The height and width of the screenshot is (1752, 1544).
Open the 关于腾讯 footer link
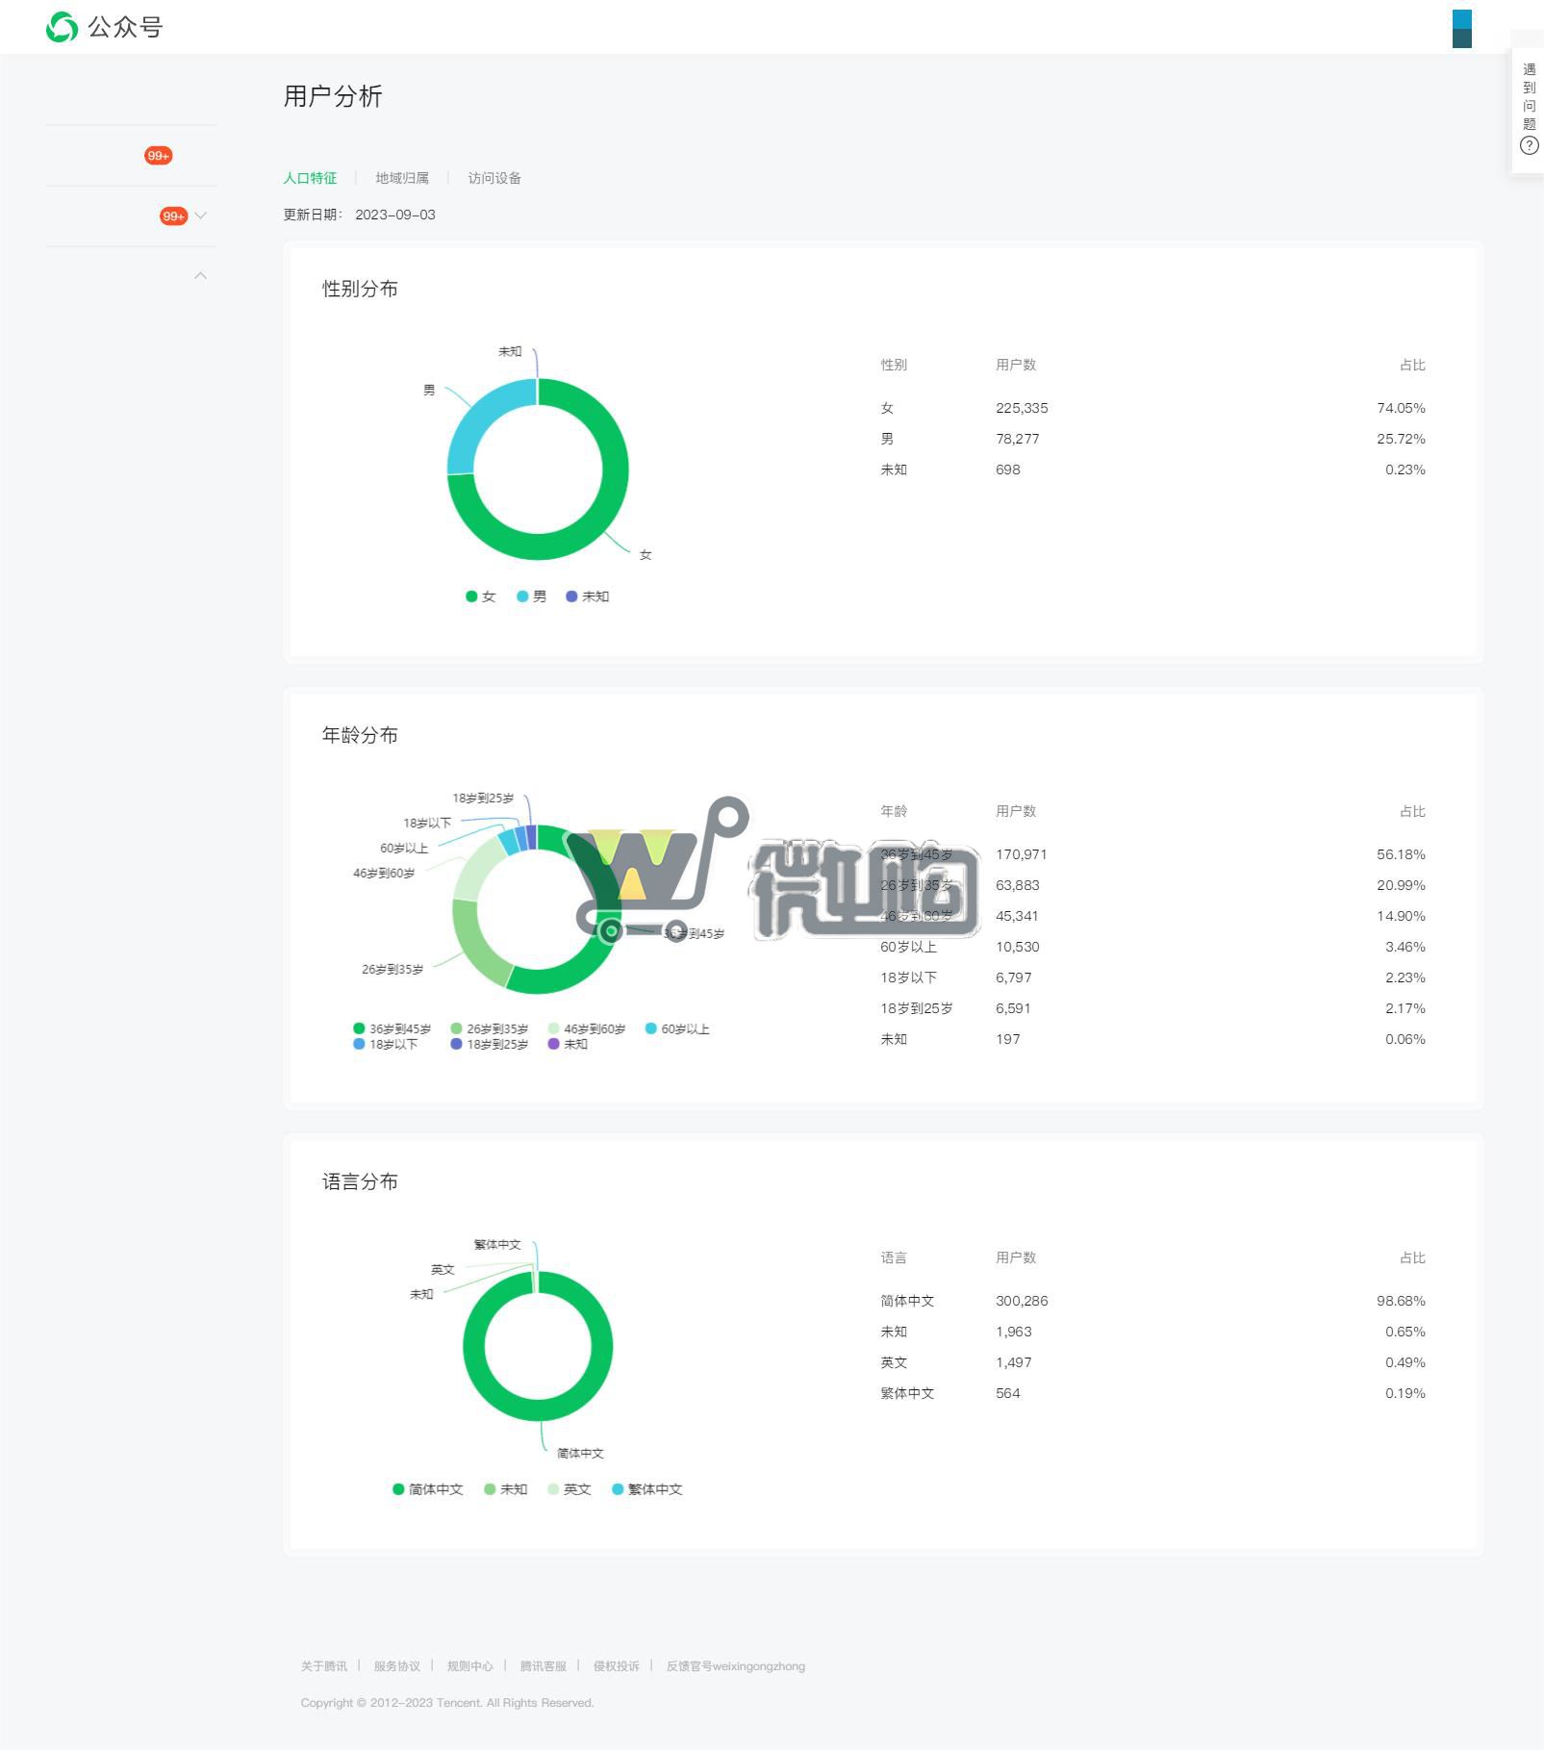click(324, 1666)
